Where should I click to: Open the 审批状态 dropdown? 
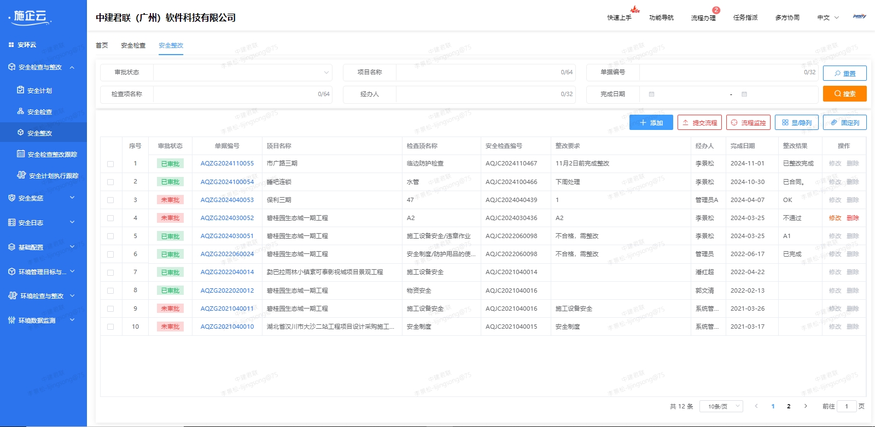242,72
